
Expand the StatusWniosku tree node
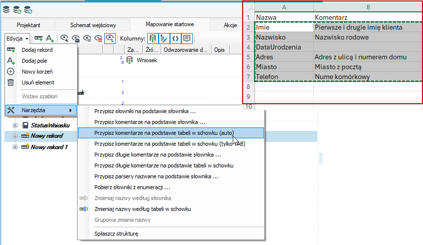pos(15,125)
